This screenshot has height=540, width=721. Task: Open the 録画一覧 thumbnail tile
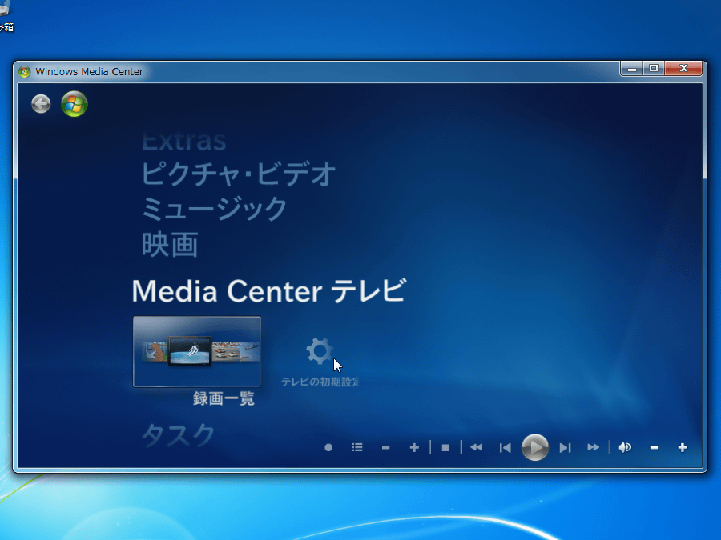[x=197, y=351]
